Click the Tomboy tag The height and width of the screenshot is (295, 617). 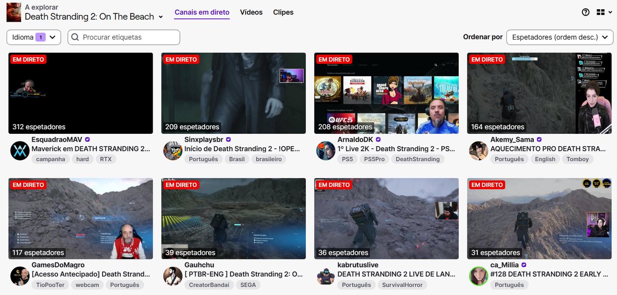[x=577, y=159]
